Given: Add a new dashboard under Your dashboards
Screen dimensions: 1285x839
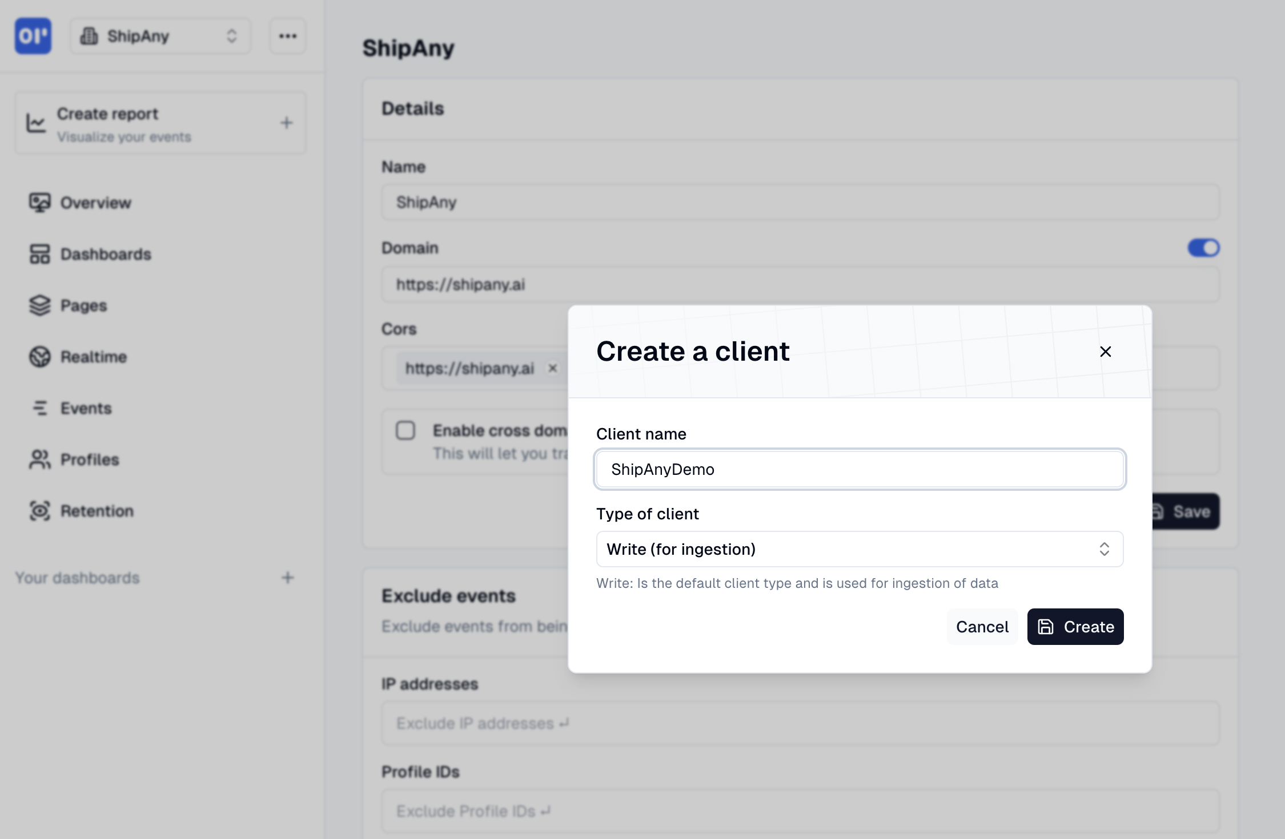Looking at the screenshot, I should pos(288,578).
